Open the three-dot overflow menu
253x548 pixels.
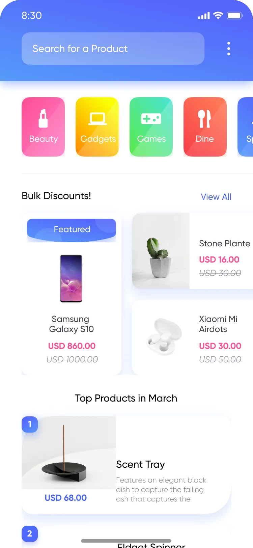tap(229, 49)
